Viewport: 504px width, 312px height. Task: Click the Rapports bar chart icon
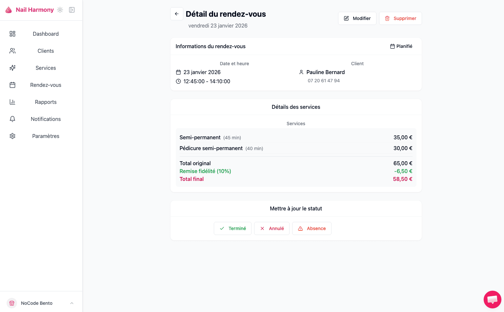[x=12, y=102]
